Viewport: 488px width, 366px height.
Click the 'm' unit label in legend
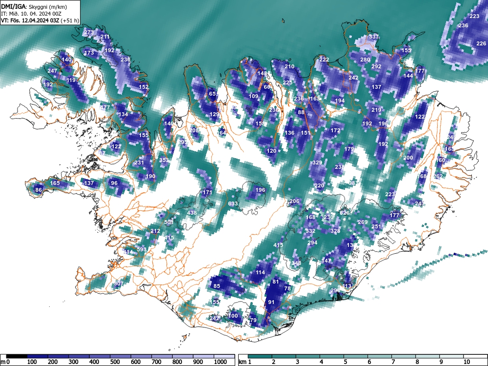(3, 362)
